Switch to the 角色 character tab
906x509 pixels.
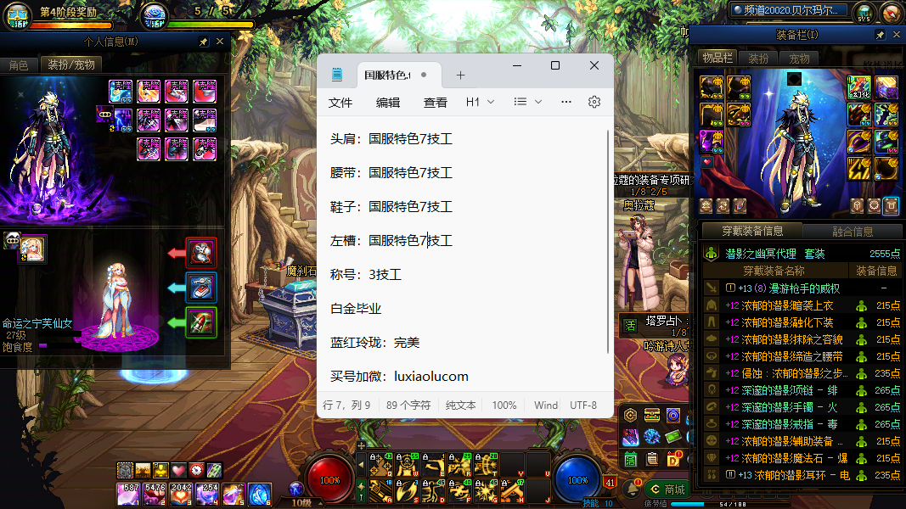tap(19, 64)
